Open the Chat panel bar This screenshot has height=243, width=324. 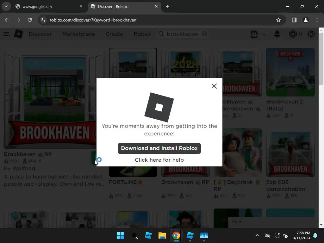(273, 222)
